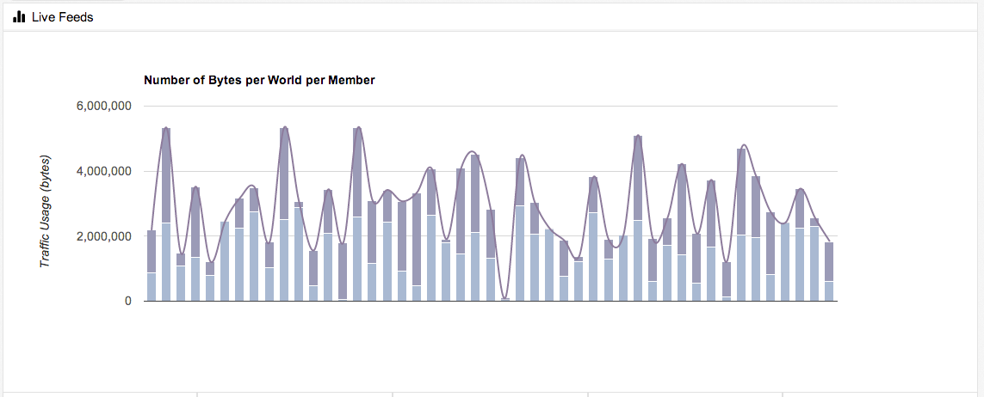Image resolution: width=984 pixels, height=397 pixels.
Task: Click light blue segment of the leftmost bar
Action: pyautogui.click(x=152, y=287)
